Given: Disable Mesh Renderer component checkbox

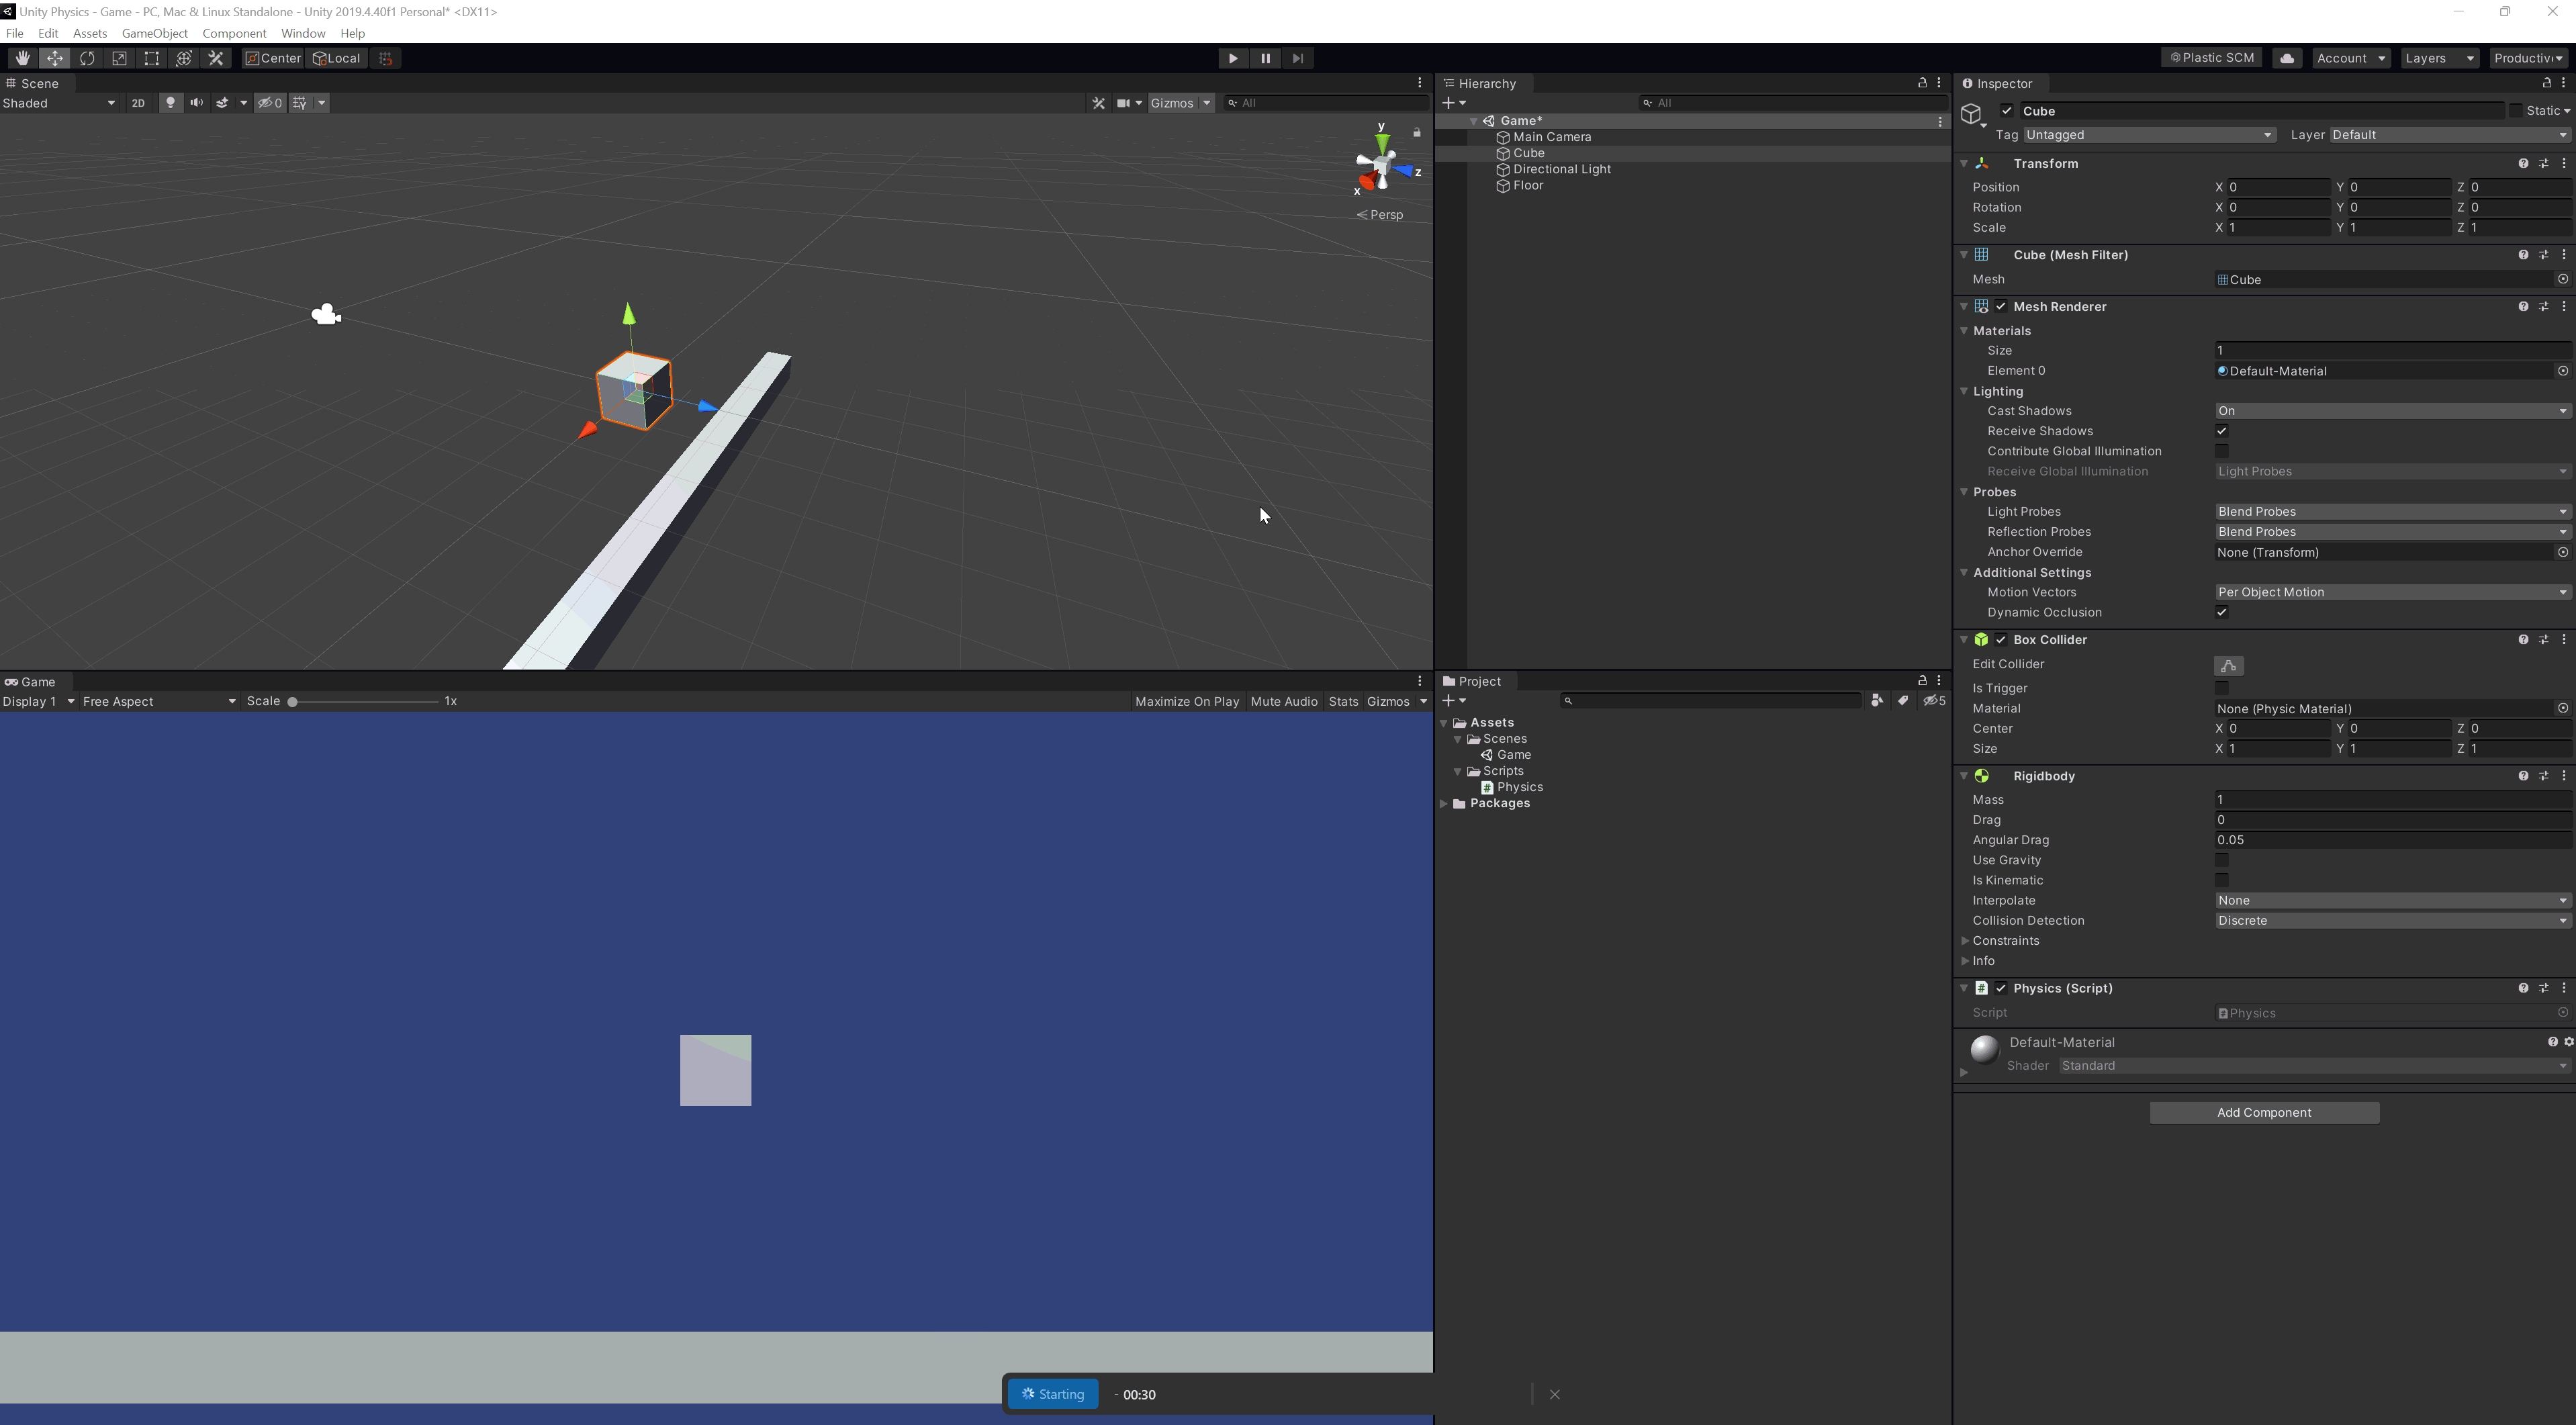Looking at the screenshot, I should tap(2001, 306).
